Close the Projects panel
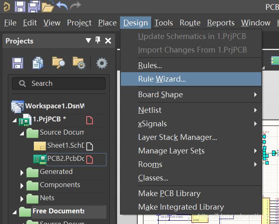 point(108,41)
